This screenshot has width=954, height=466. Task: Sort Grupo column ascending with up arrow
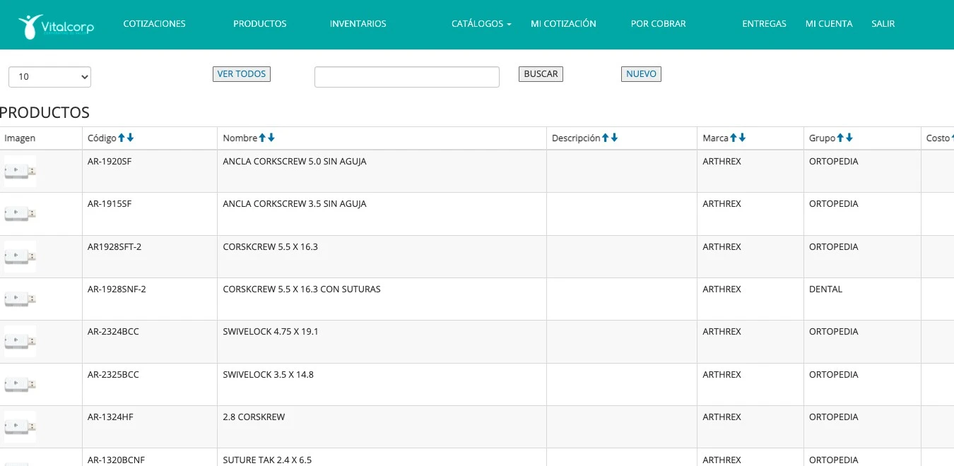[x=840, y=138]
